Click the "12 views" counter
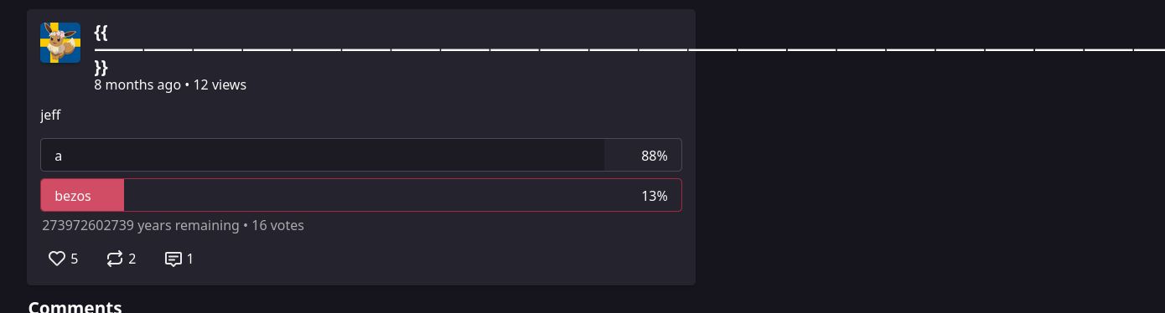Image resolution: width=1165 pixels, height=313 pixels. tap(220, 85)
